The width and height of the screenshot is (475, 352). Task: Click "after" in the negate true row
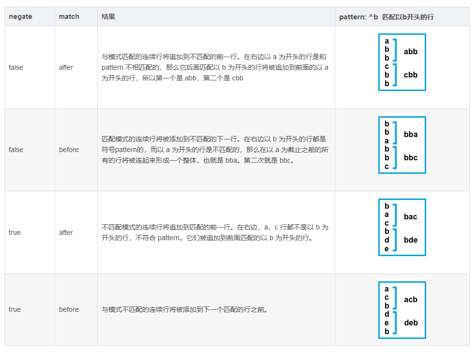click(66, 232)
